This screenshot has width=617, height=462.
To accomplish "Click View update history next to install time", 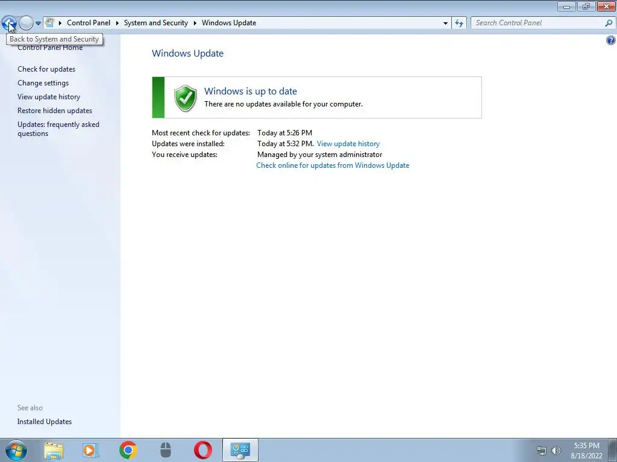I will pos(348,144).
